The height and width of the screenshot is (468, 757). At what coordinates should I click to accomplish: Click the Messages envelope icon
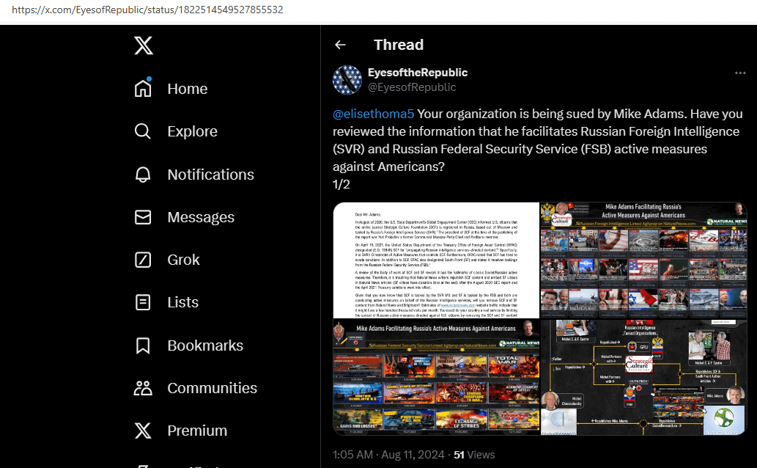click(x=143, y=217)
